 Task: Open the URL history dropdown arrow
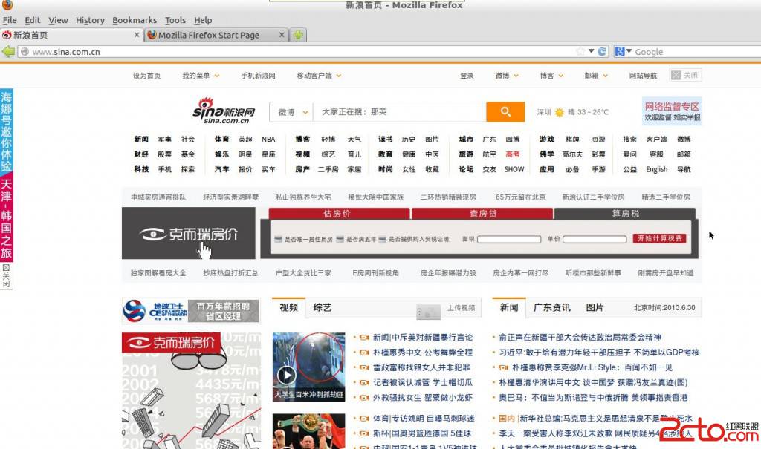click(x=591, y=51)
